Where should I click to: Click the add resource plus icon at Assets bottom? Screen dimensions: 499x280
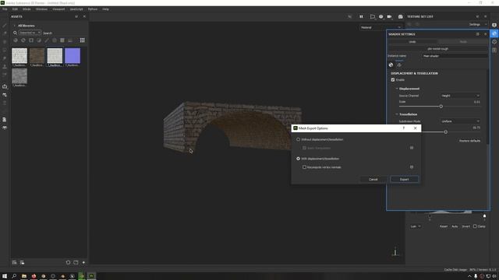pyautogui.click(x=83, y=263)
